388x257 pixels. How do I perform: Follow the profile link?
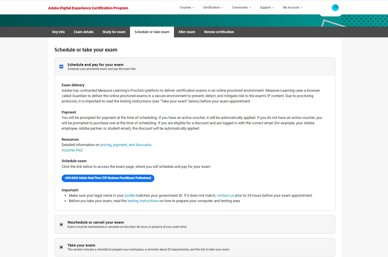pos(130,196)
